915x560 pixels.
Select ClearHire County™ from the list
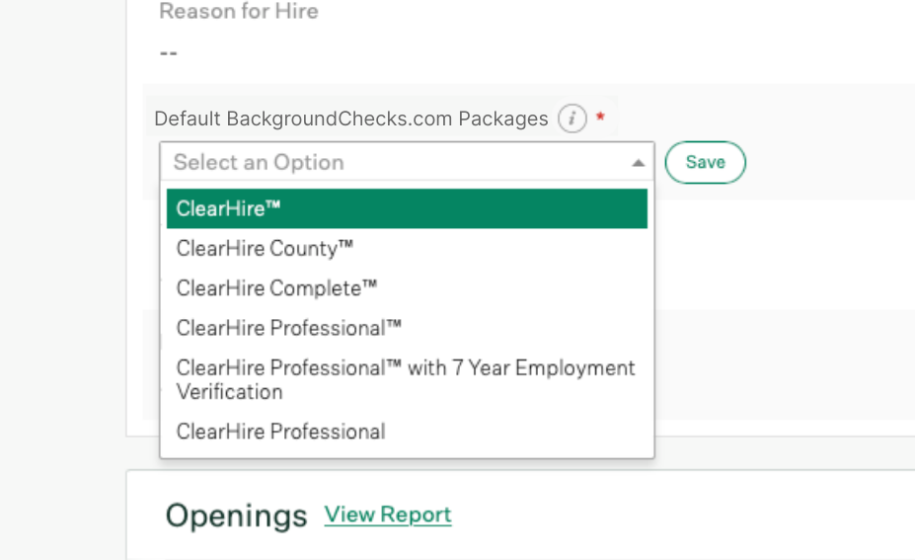[265, 249]
